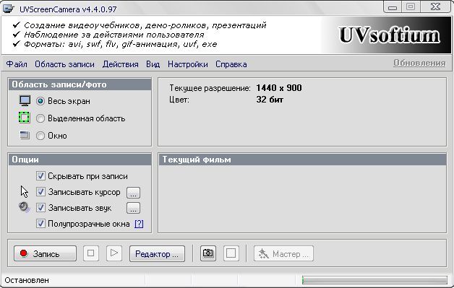Open the Область записи menu

click(x=64, y=64)
